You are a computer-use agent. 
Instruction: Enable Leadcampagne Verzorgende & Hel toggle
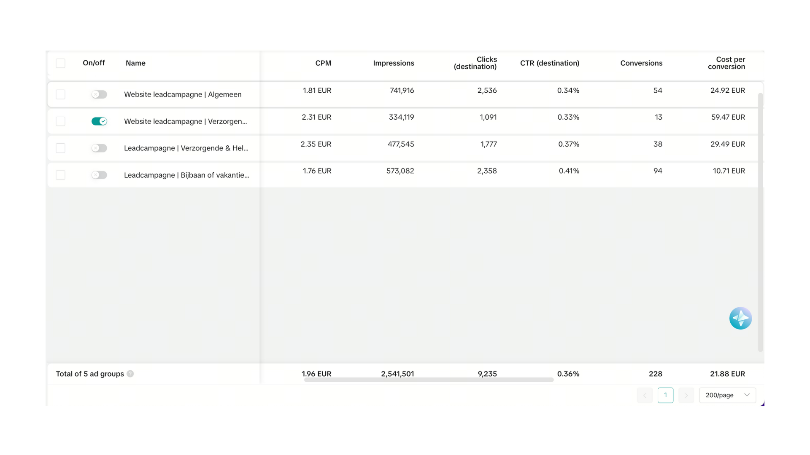(99, 148)
